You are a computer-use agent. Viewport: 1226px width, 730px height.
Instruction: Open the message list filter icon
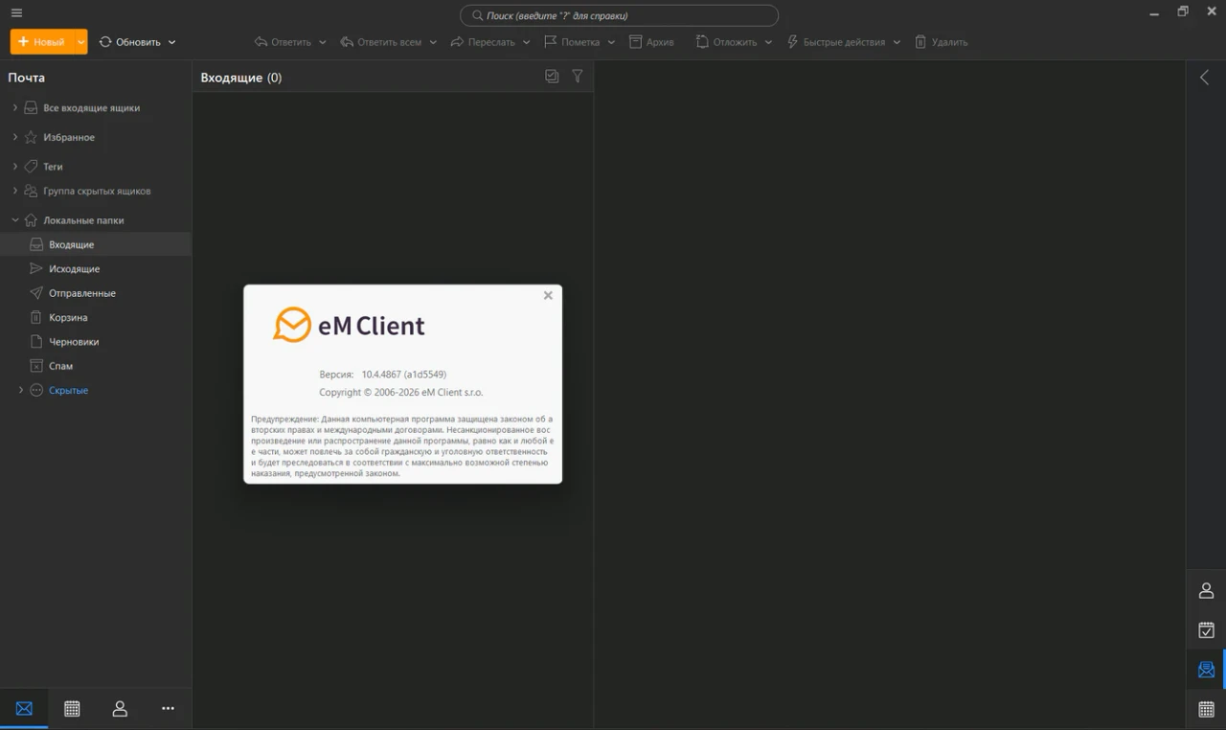point(578,77)
